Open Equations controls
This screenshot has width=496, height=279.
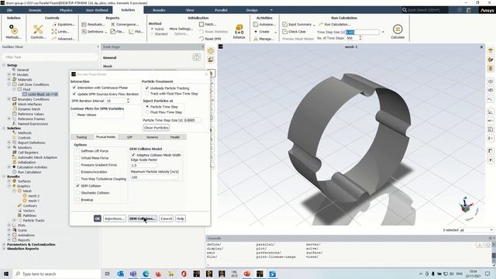[x=64, y=24]
